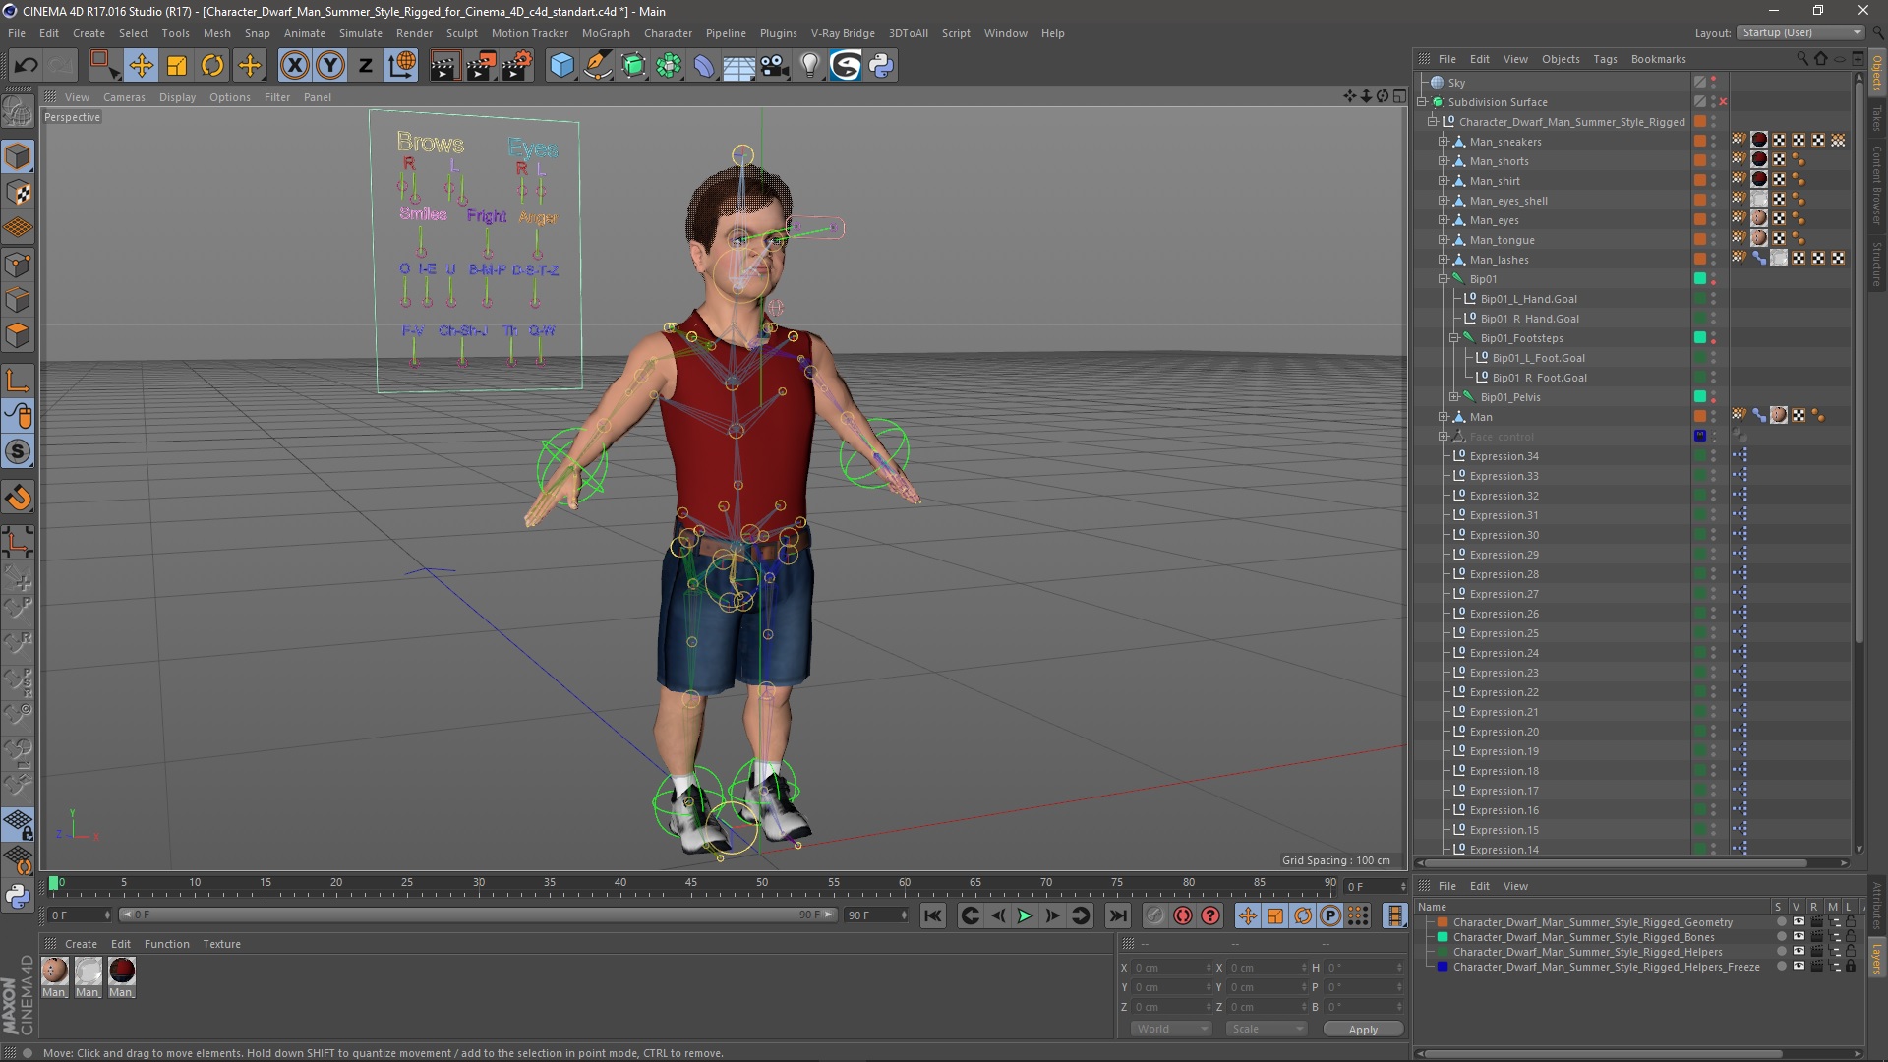Select the Man_shirt object
The image size is (1888, 1062).
point(1495,181)
